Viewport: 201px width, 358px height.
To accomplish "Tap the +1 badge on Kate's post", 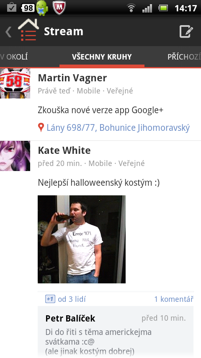I will [50, 299].
